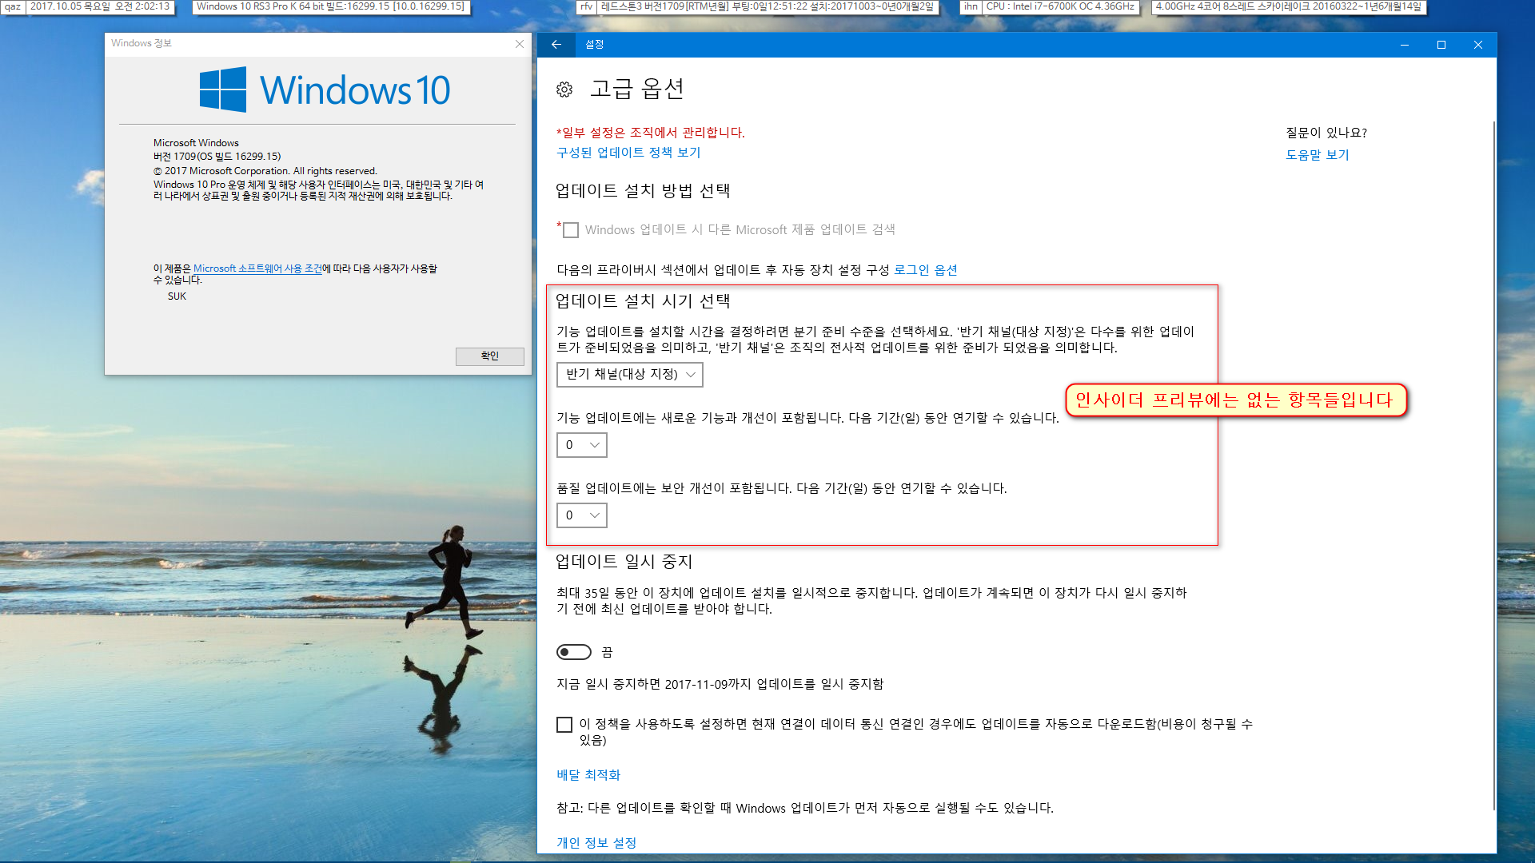The height and width of the screenshot is (863, 1535).
Task: Minimize the 설정 window
Action: (1404, 45)
